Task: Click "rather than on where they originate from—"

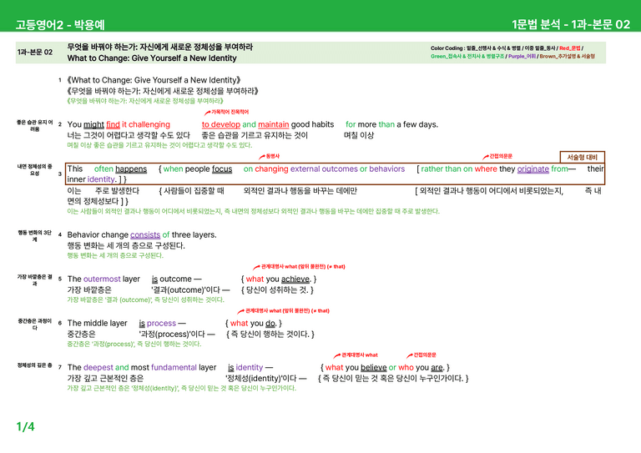Action: pos(498,169)
